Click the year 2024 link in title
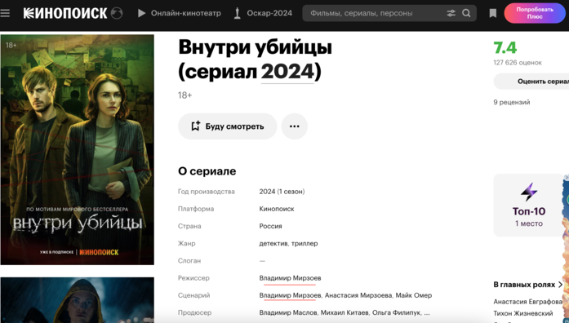The height and width of the screenshot is (323, 569). (287, 72)
